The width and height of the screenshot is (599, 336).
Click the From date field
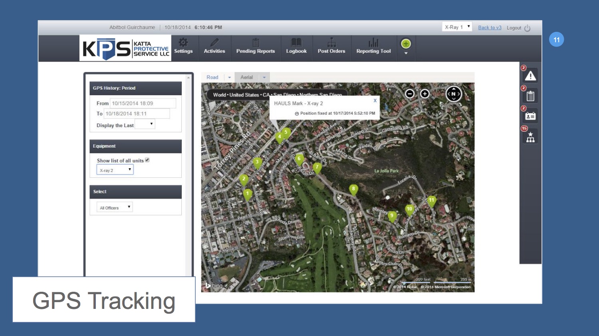point(143,103)
